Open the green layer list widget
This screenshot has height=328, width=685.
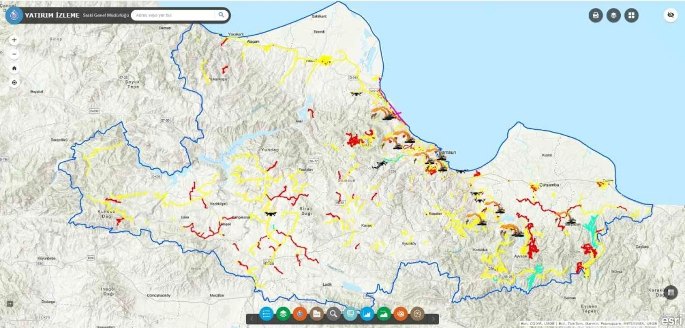tap(283, 314)
